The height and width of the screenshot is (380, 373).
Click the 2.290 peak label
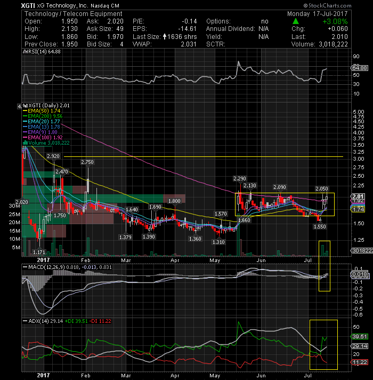pyautogui.click(x=240, y=179)
